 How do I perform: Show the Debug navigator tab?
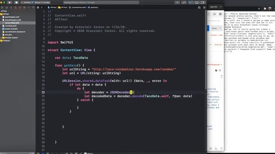(x=24, y=8)
